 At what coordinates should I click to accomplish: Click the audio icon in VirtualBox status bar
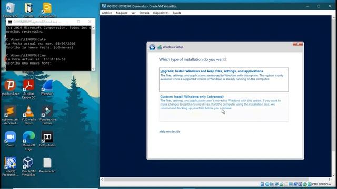tap(272, 184)
